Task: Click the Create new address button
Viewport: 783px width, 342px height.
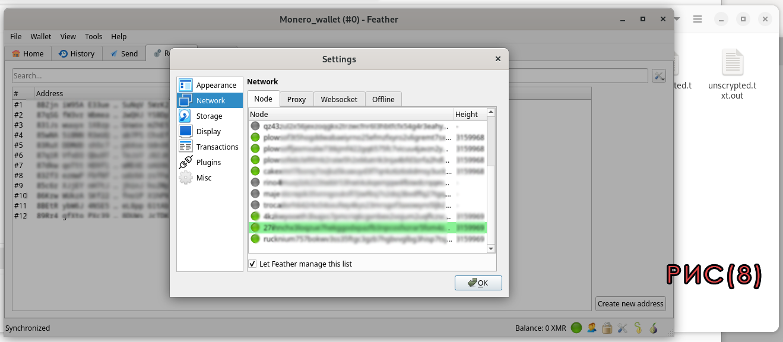Action: pyautogui.click(x=630, y=303)
